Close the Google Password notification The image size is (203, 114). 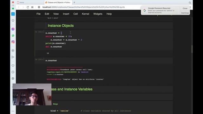[x=185, y=8]
